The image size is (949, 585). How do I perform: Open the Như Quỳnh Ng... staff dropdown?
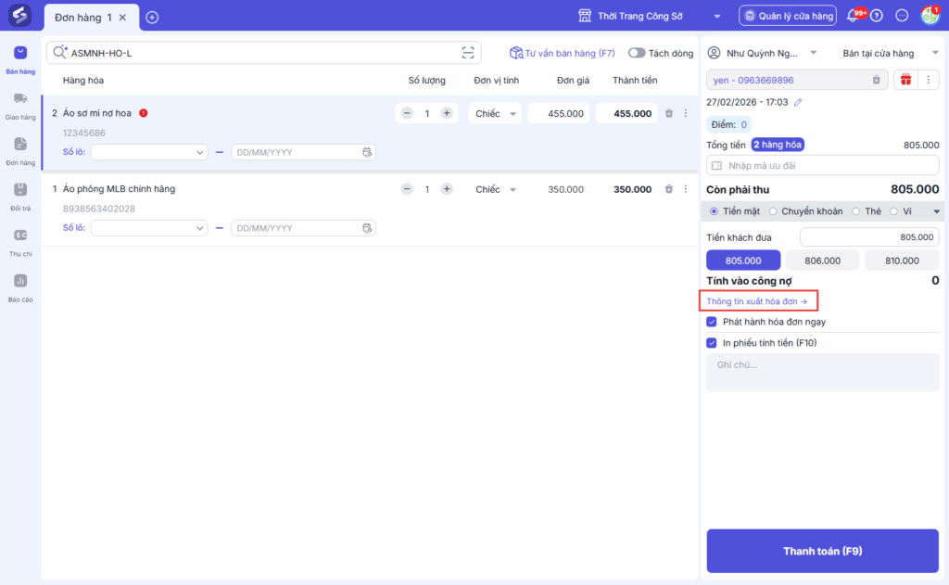pos(814,53)
